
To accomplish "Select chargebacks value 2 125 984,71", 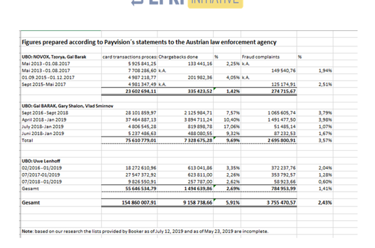I will click(198, 113).
